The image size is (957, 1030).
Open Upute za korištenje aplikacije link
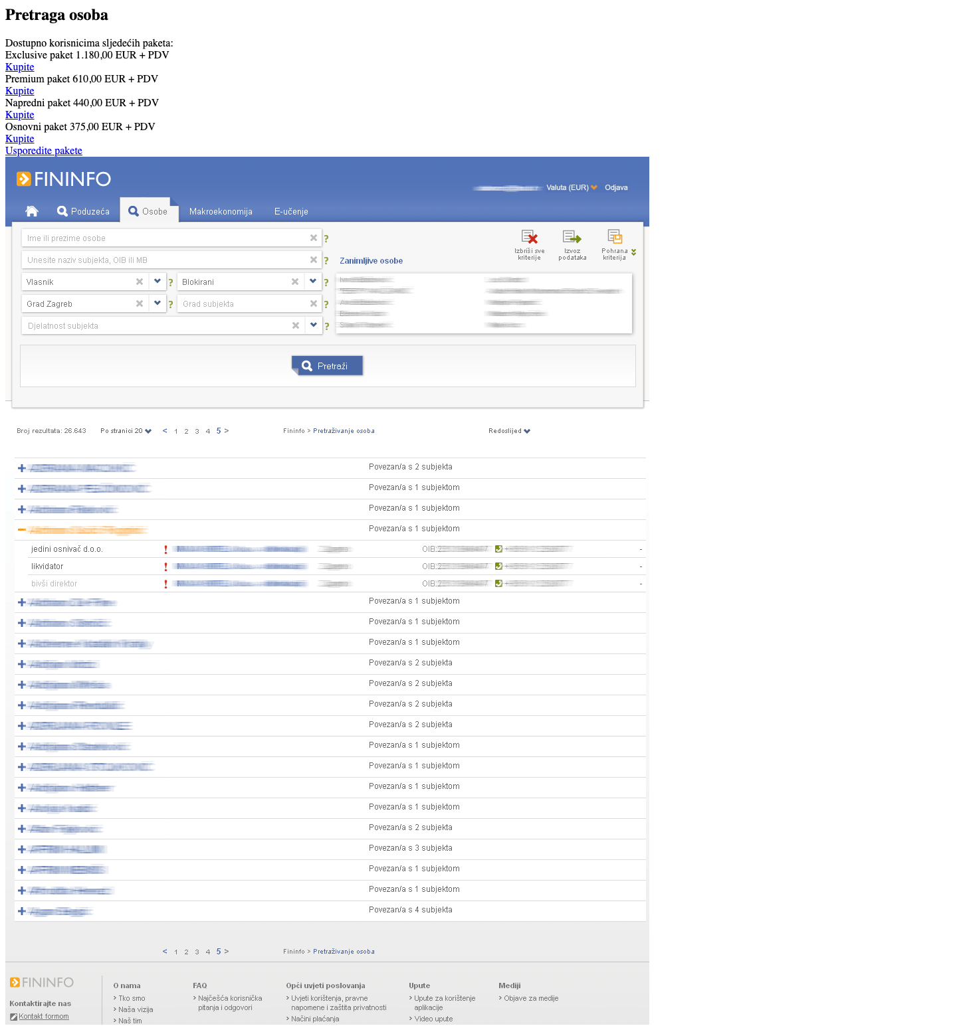coord(445,1003)
